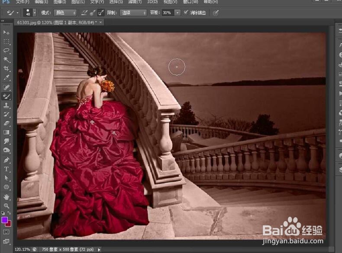Image resolution: width=342 pixels, height=253 pixels.
Task: Click the document info 750 像素 x 500 像素
Action: click(x=68, y=249)
